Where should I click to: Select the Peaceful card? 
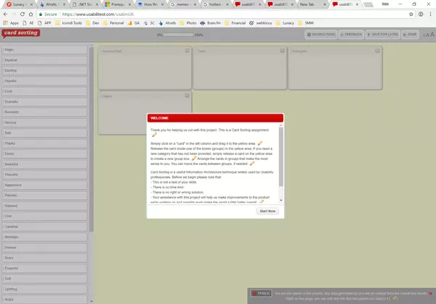pyautogui.click(x=44, y=174)
